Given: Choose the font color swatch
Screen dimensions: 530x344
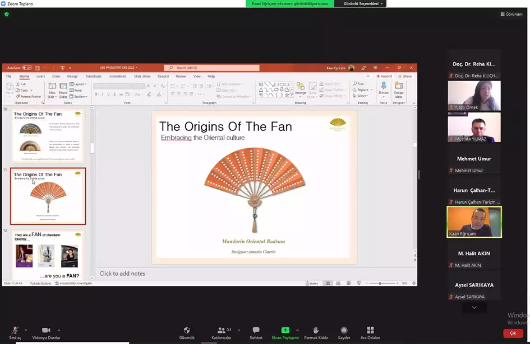Looking at the screenshot, I should tap(159, 95).
